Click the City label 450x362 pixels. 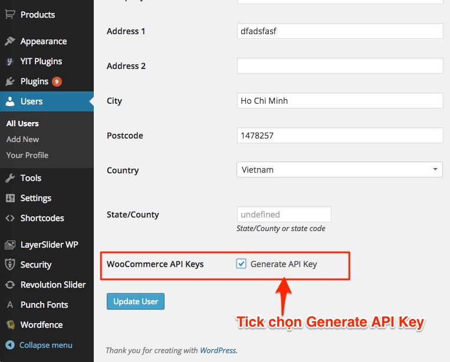click(x=114, y=101)
